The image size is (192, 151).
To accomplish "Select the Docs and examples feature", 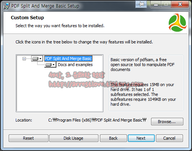I will click(x=75, y=65).
